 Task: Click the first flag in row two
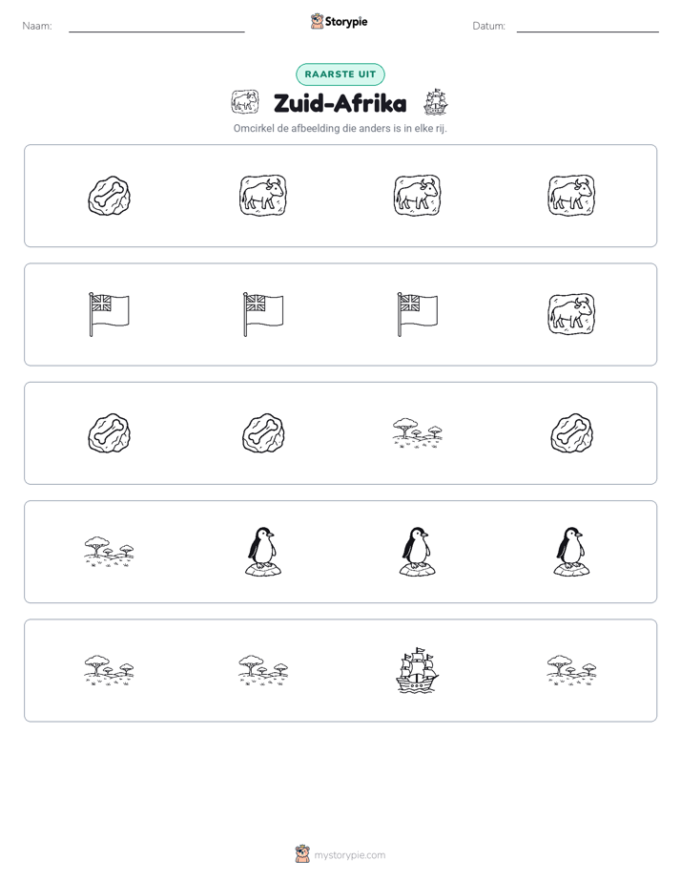click(x=109, y=314)
